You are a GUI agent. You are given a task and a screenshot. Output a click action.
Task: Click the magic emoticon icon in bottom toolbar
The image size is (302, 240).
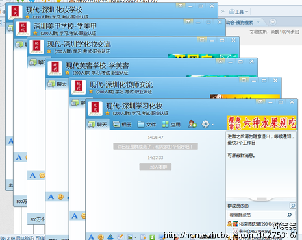click(x=110, y=237)
